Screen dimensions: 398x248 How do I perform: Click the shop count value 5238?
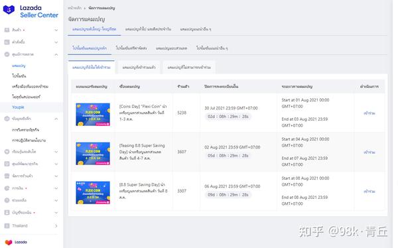182,113
